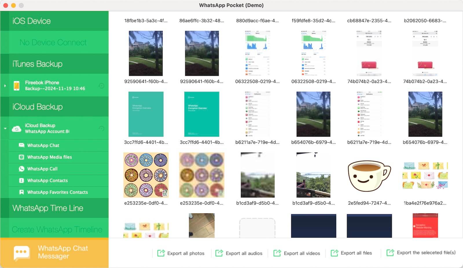Click Export the selected file(s) button
The image size is (463, 268).
421,253
